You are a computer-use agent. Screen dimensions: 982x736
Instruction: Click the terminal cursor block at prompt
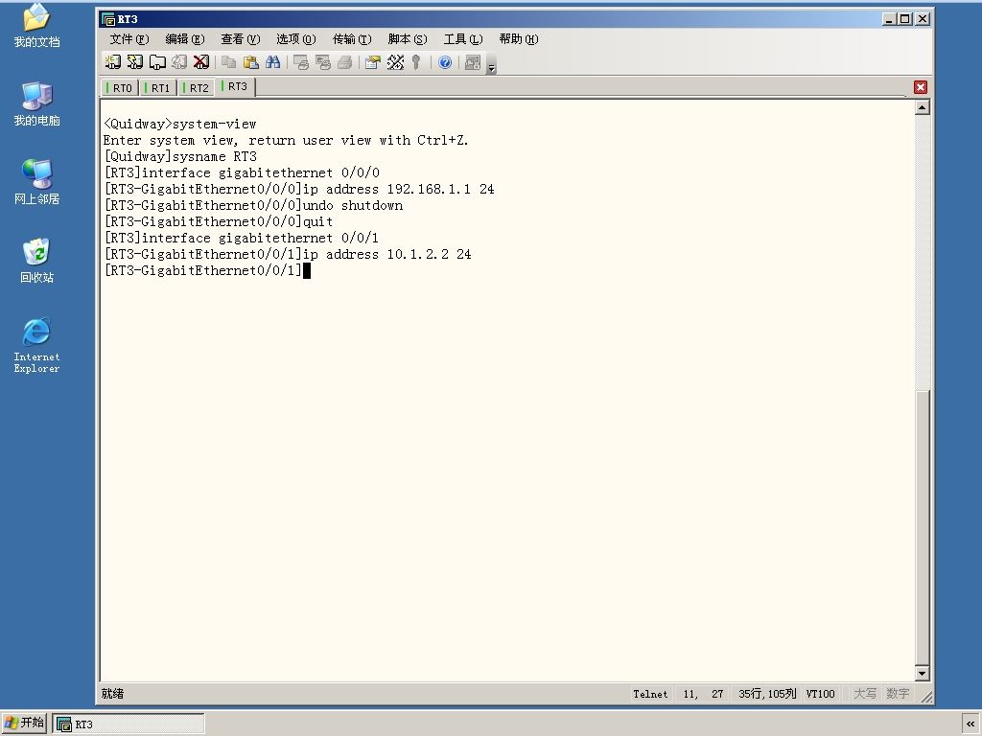coord(307,270)
